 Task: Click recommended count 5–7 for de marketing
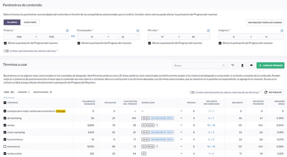[211, 118]
